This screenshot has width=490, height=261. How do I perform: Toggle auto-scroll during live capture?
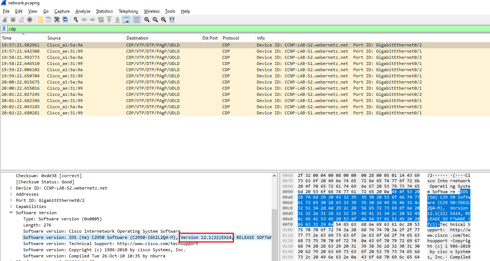pos(126,20)
